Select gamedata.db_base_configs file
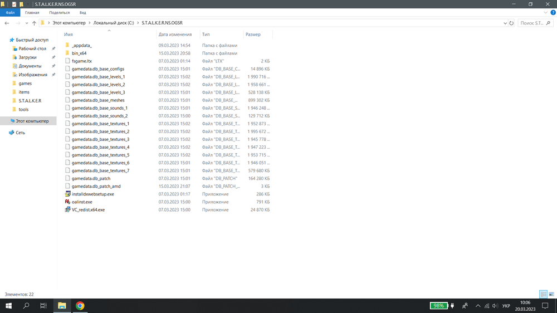Screen dimensions: 557x313 point(97,69)
